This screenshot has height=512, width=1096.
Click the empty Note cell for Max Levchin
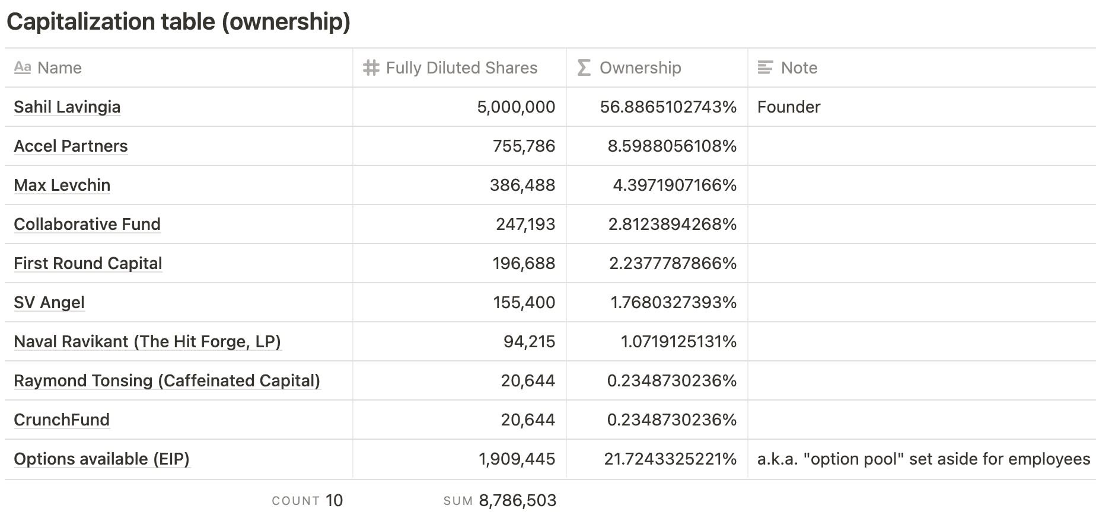922,185
